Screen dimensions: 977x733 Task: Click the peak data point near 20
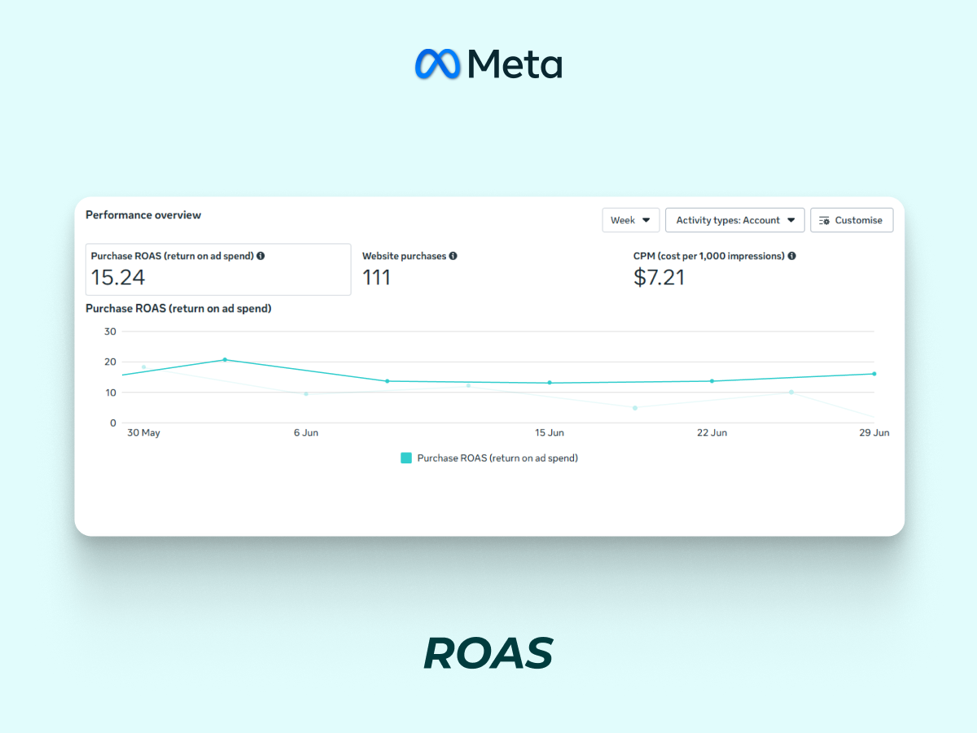pyautogui.click(x=225, y=359)
